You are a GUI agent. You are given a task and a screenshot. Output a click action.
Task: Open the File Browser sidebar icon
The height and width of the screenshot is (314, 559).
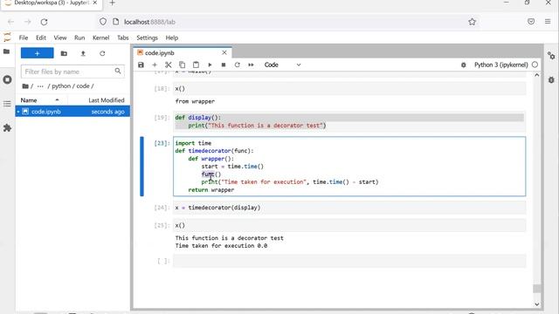pyautogui.click(x=6, y=52)
